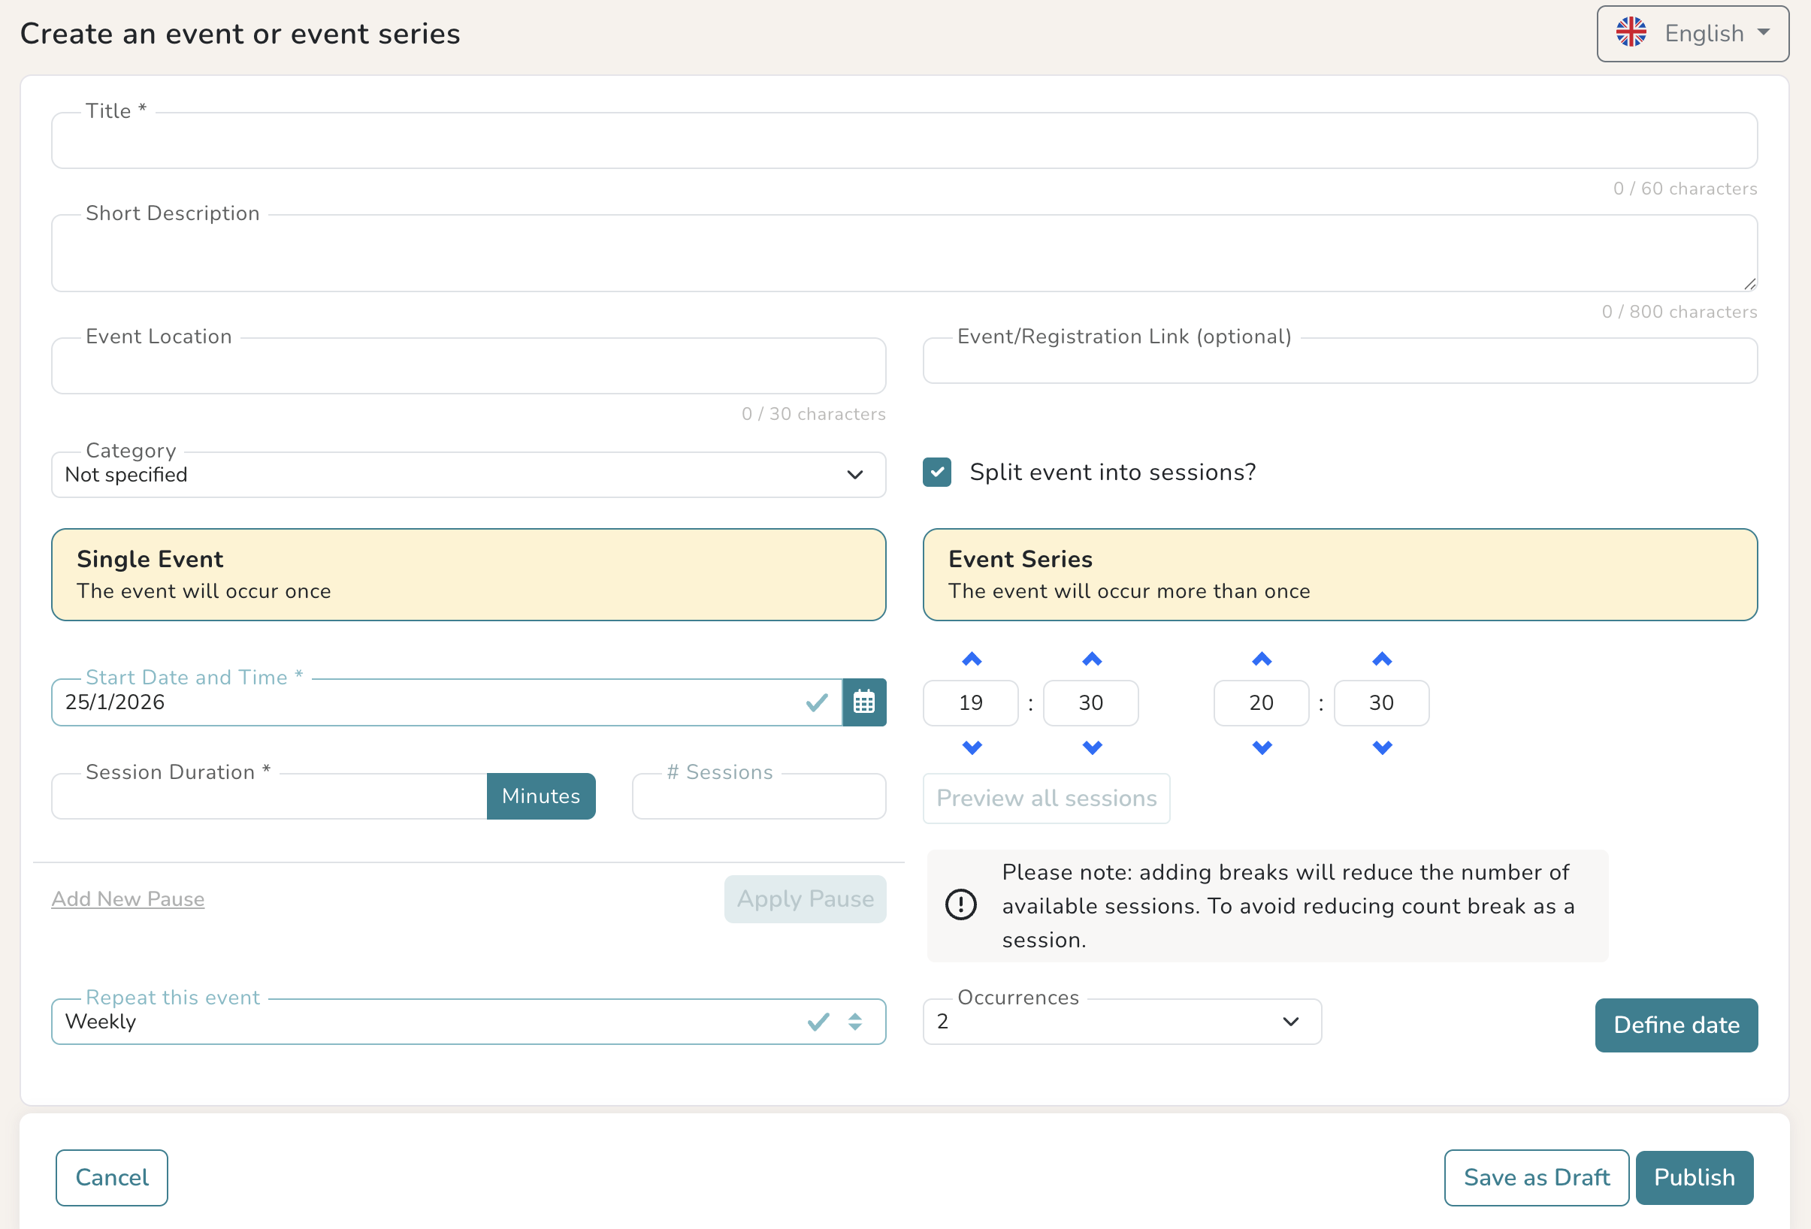Increase end hour with up arrow

1261,660
